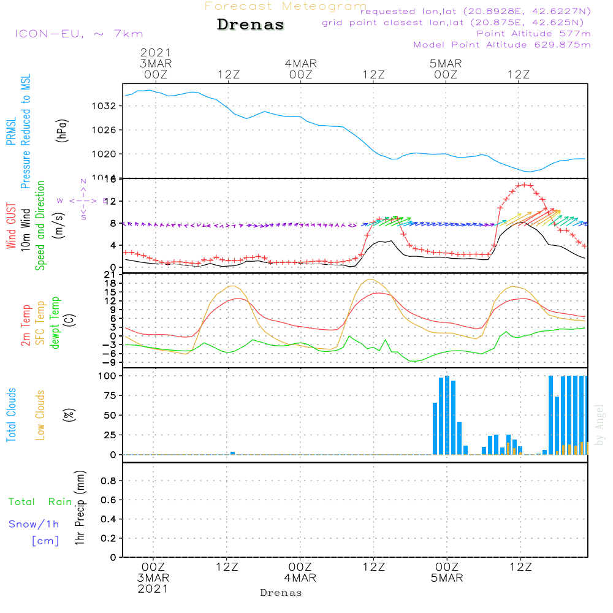The image size is (613, 613).
Task: Click the '00Z 3MAR 2021' bottom axis label
Action: pos(153,578)
